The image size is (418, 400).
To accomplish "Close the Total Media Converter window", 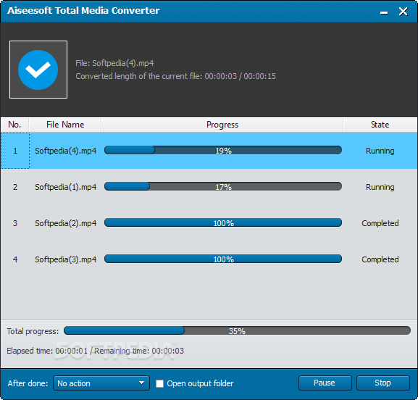I will pyautogui.click(x=403, y=12).
